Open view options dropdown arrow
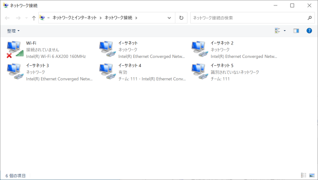Image resolution: width=318 pixels, height=180 pixels. [x=285, y=31]
